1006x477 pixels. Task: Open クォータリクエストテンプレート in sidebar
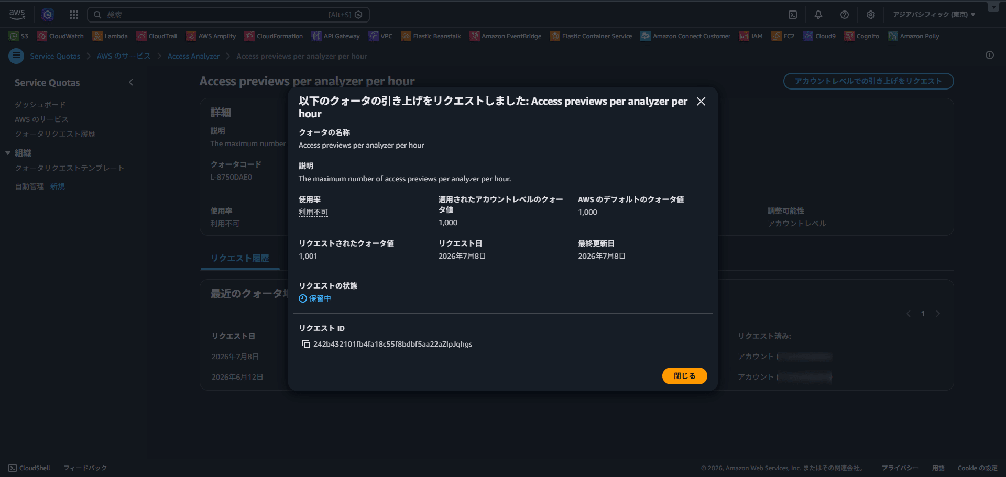(69, 168)
